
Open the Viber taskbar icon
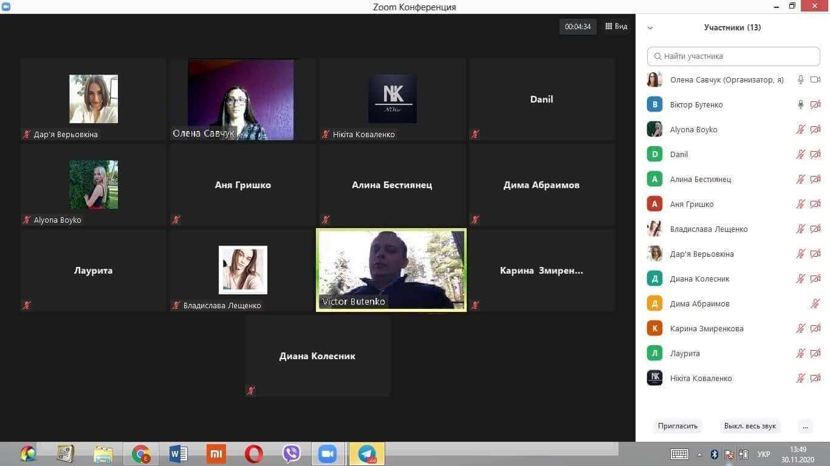click(292, 454)
